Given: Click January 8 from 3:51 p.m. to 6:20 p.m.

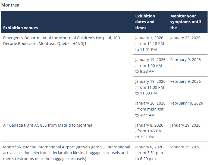Looking at the screenshot, I should tap(150, 153).
